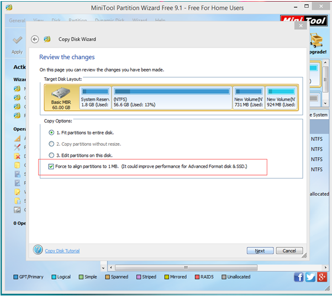Screen dimensions: 332x296
Task: Click the yellow note with pencil icon in Operations
Action: (17, 192)
